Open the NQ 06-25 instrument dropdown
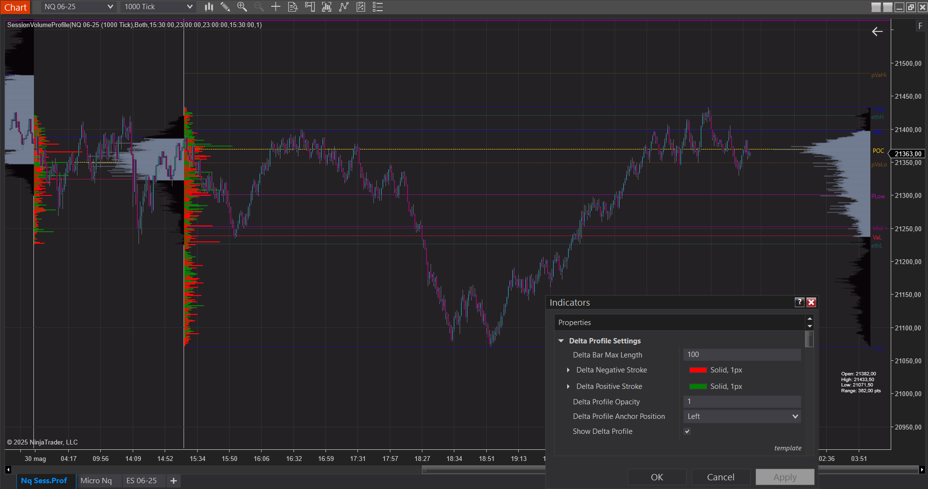Screen dimensions: 928x489 (x=77, y=7)
